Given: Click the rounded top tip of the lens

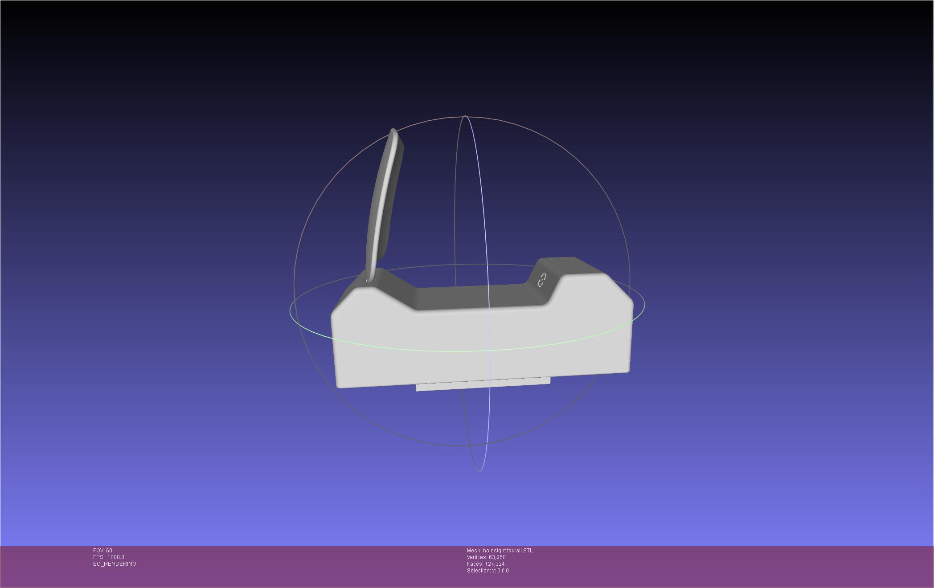Looking at the screenshot, I should click(x=393, y=131).
